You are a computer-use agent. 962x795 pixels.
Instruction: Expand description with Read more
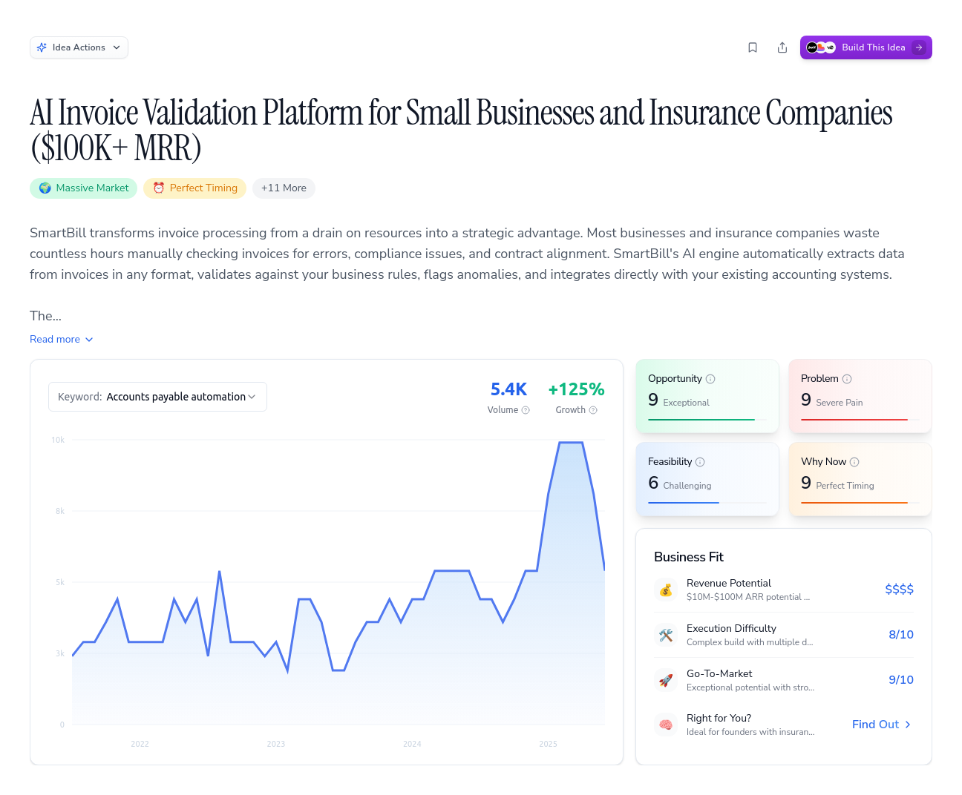coord(62,339)
